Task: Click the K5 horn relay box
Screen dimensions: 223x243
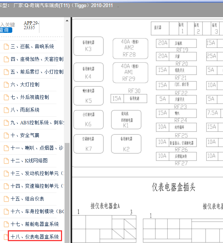Action: coord(88,96)
